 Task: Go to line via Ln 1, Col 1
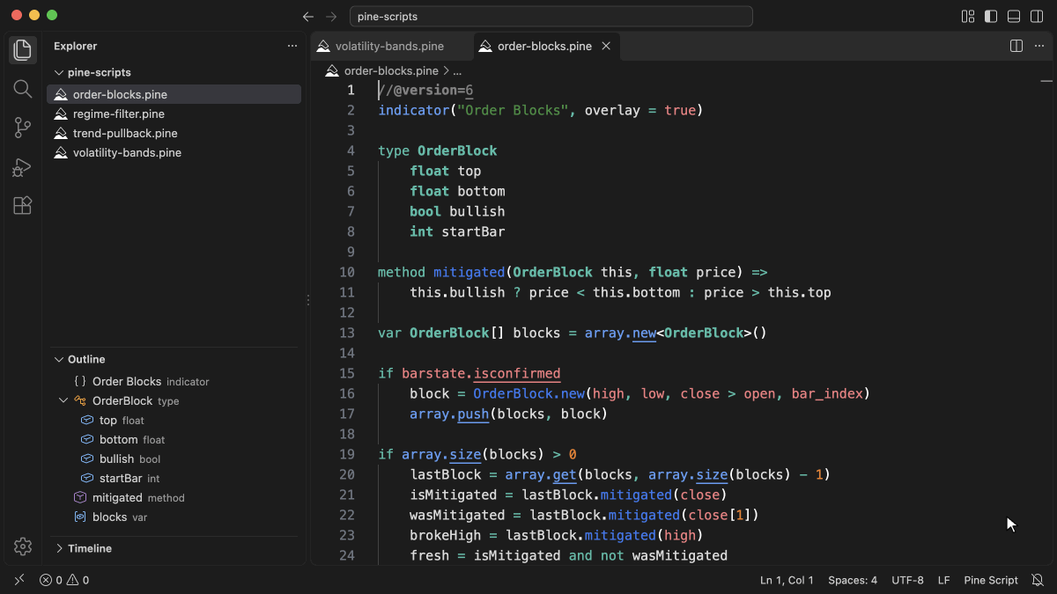click(x=787, y=580)
